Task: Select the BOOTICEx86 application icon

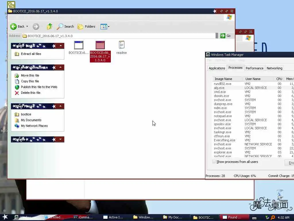Action: pyautogui.click(x=100, y=45)
